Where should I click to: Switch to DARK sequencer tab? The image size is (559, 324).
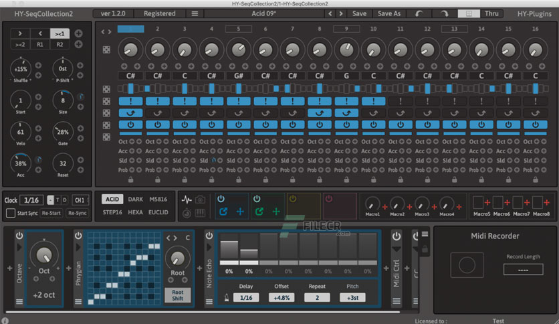point(136,199)
